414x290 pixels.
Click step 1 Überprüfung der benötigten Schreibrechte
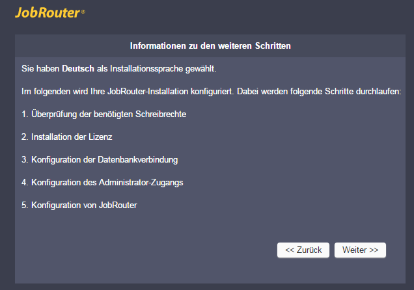point(104,114)
